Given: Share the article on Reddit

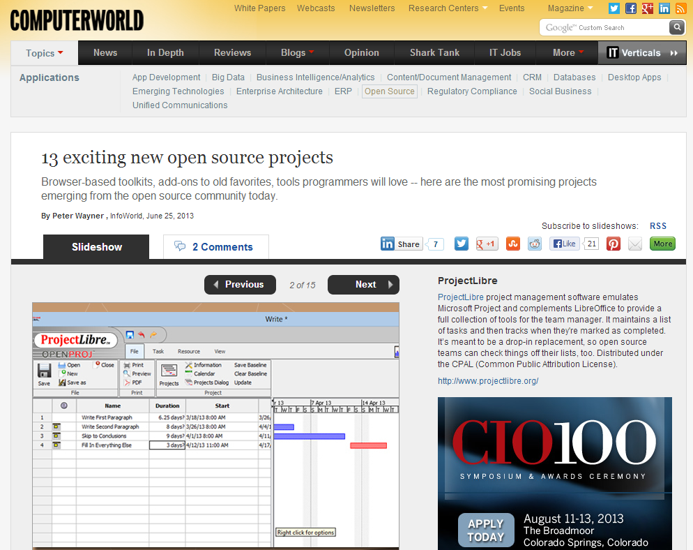Looking at the screenshot, I should (535, 244).
